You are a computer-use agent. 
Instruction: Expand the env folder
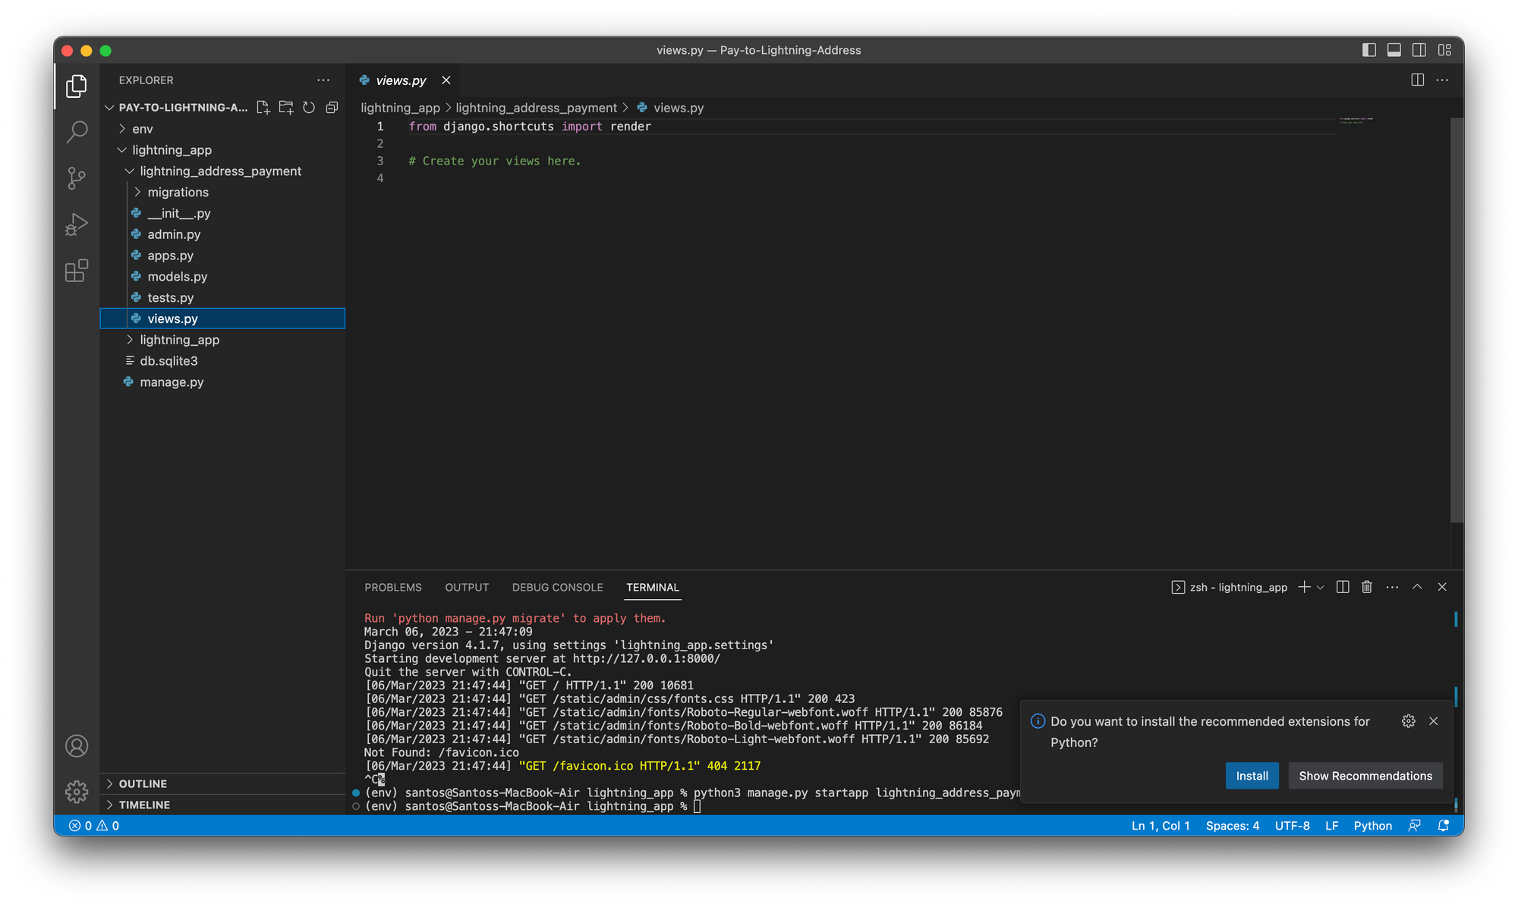click(x=222, y=129)
